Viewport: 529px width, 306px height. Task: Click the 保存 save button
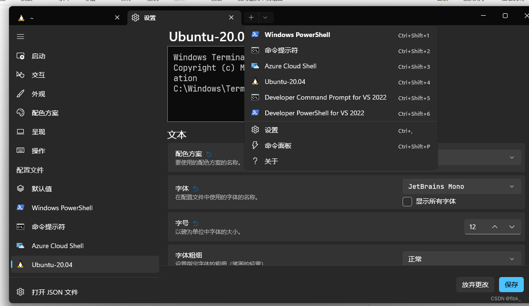coord(511,285)
